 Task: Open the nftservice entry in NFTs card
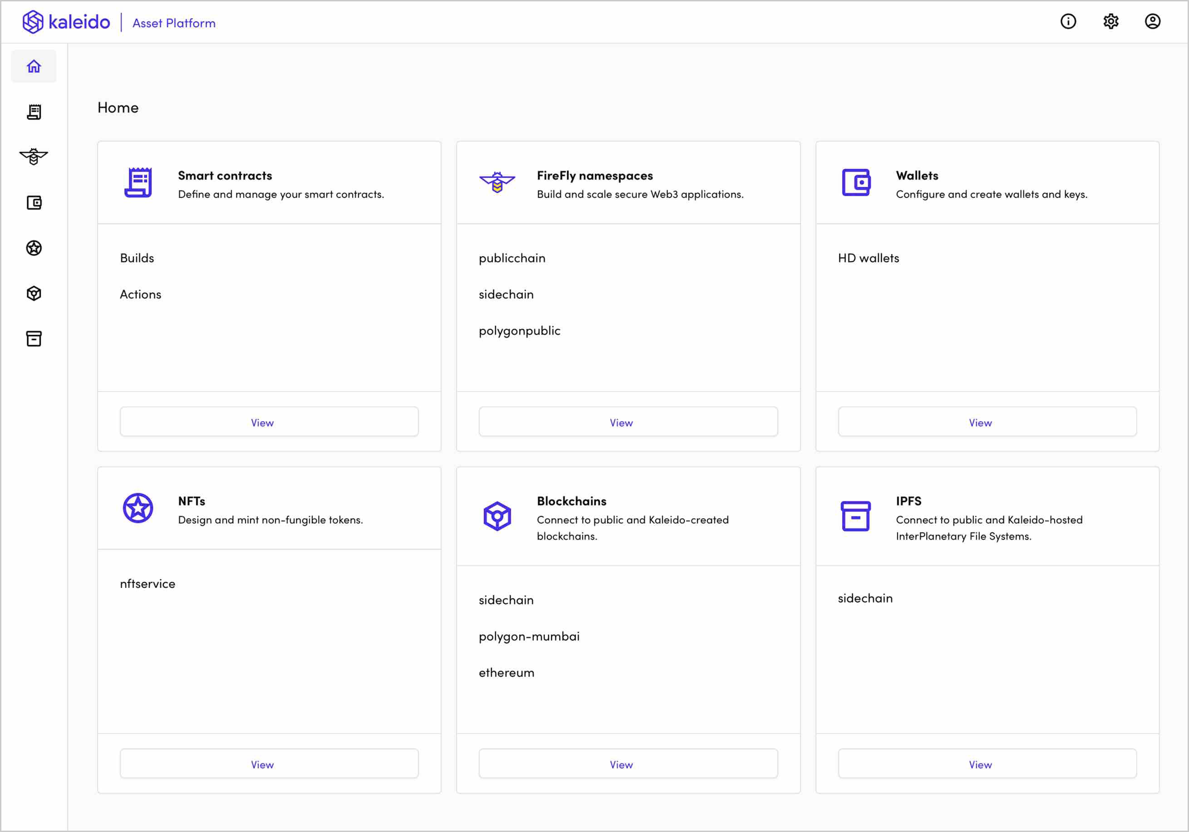click(x=147, y=583)
